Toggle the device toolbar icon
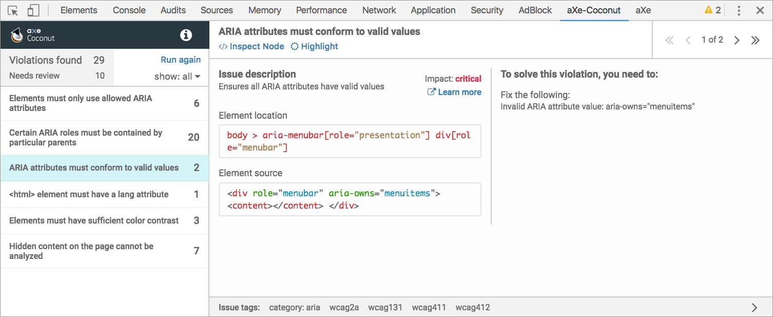The height and width of the screenshot is (317, 773). [33, 10]
